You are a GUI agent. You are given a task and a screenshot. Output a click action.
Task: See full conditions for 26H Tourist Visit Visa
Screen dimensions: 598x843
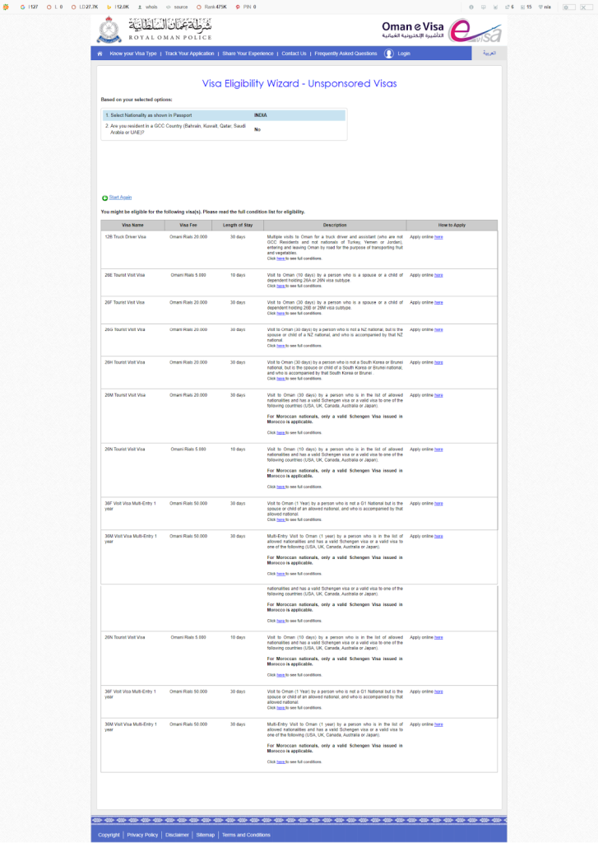click(280, 379)
